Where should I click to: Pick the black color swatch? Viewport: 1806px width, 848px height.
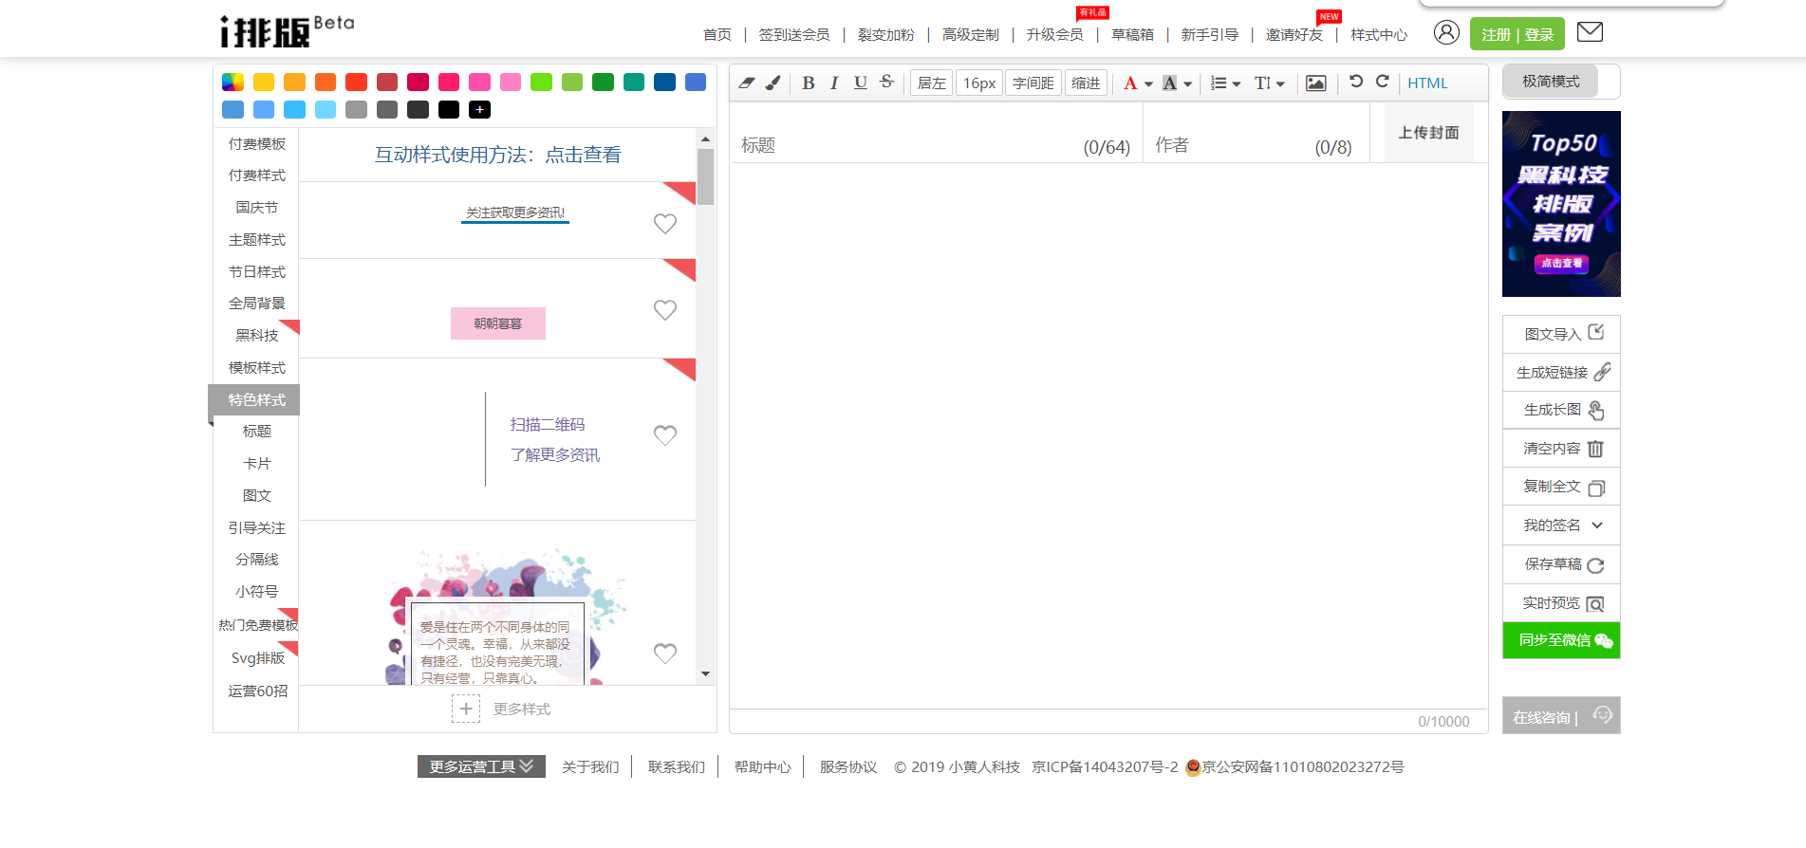click(x=449, y=110)
